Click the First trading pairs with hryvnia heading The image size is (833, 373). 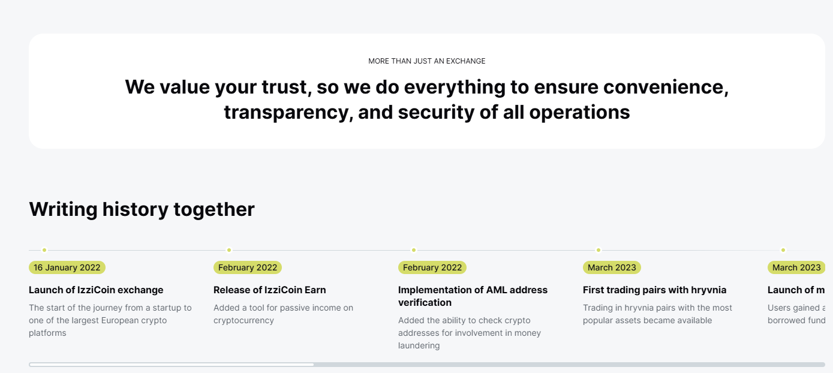coord(654,290)
